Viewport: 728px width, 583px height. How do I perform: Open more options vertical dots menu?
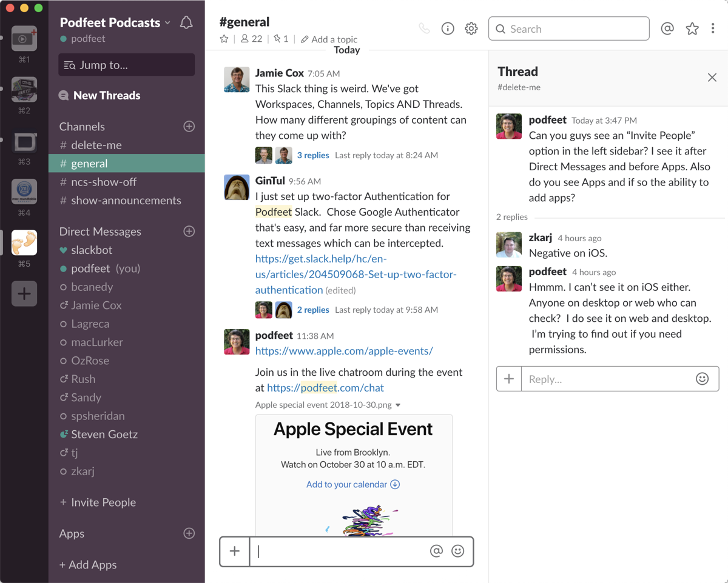(713, 28)
